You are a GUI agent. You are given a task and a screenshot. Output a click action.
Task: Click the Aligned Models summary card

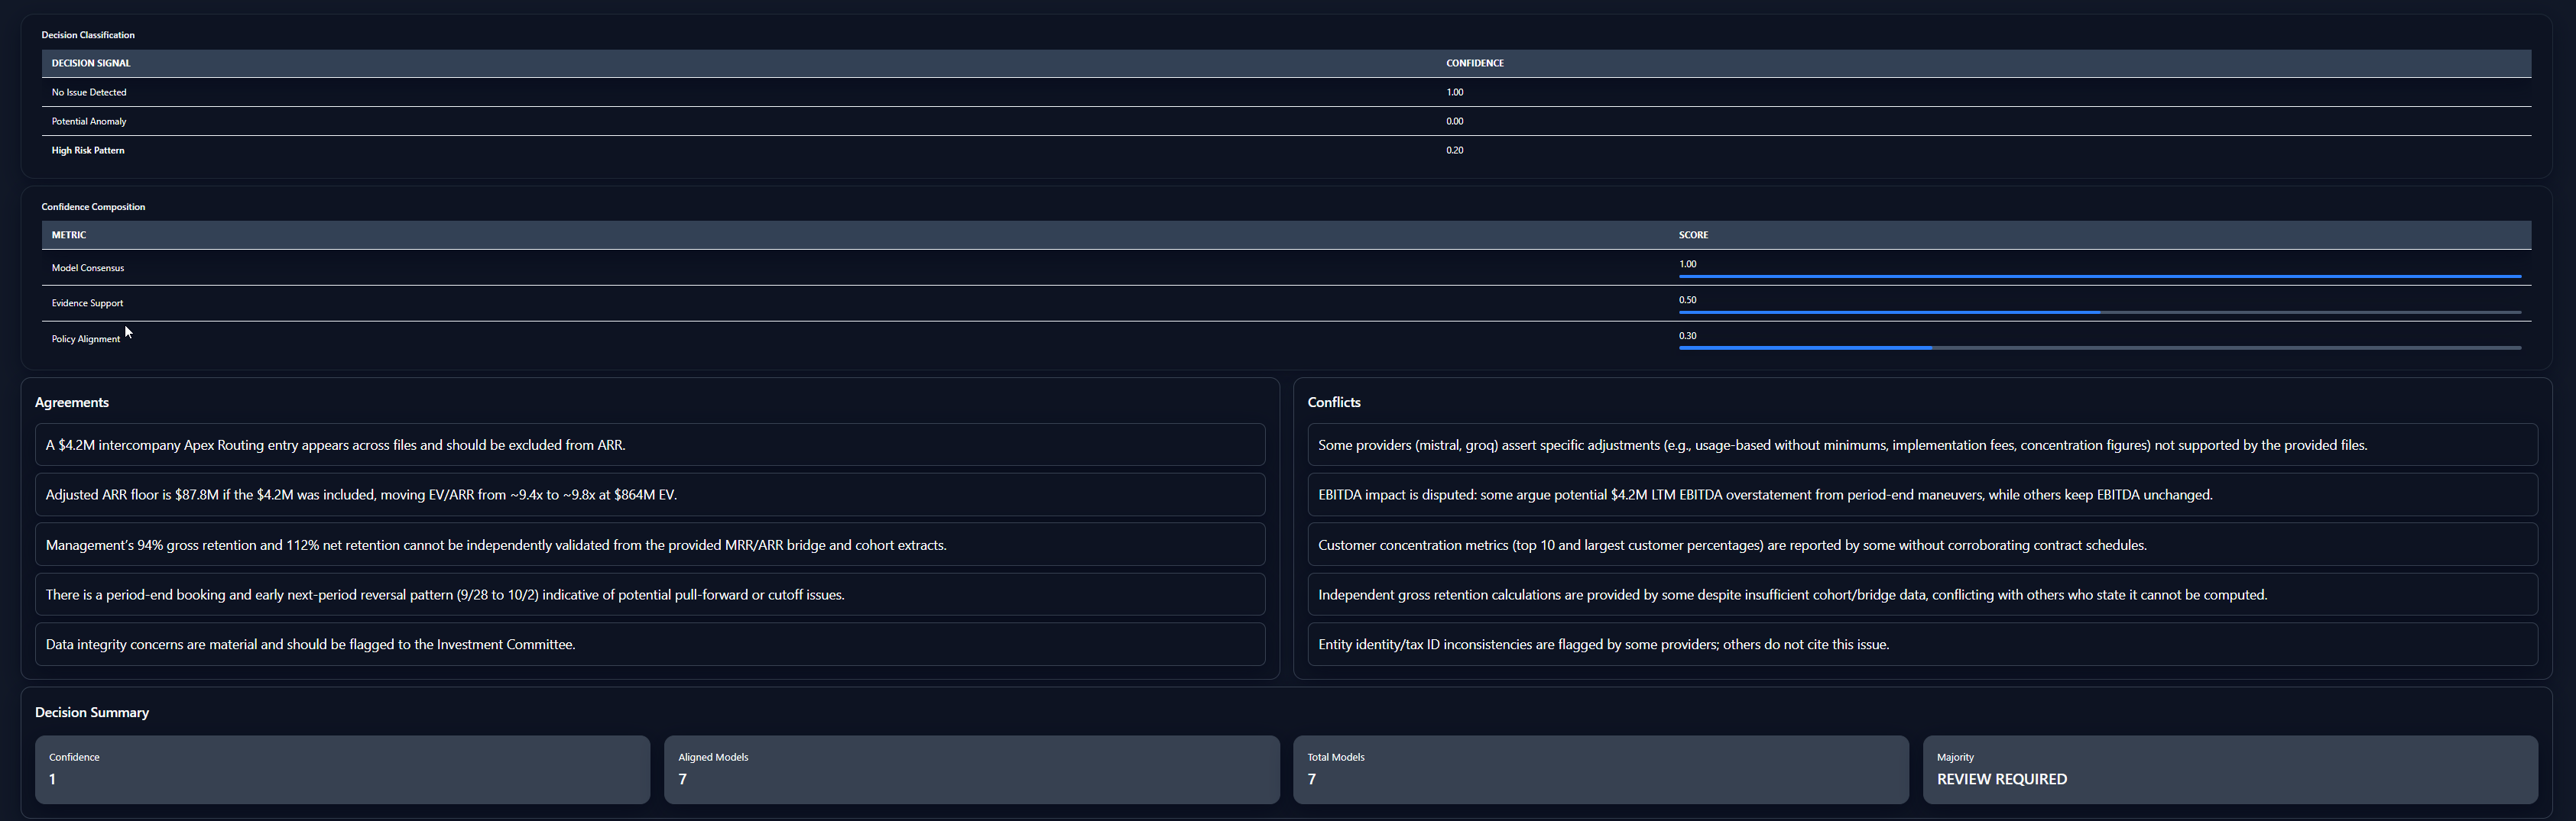[972, 769]
